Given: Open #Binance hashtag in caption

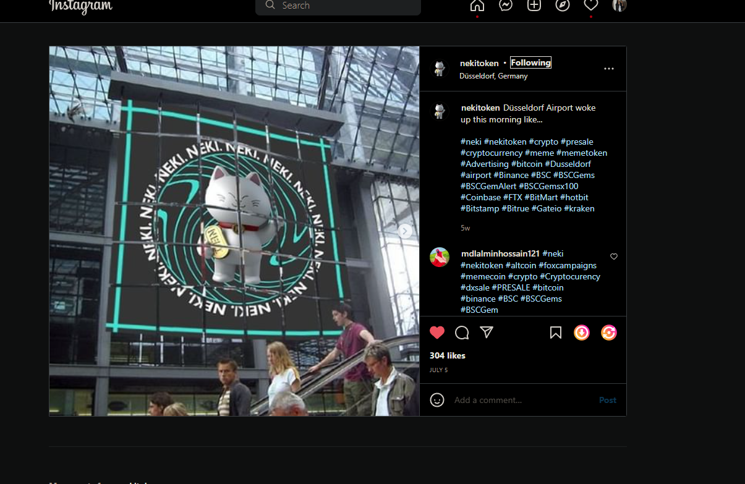Looking at the screenshot, I should tap(511, 175).
